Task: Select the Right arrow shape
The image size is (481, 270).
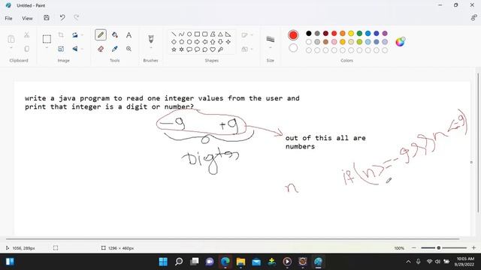Action: 197,42
